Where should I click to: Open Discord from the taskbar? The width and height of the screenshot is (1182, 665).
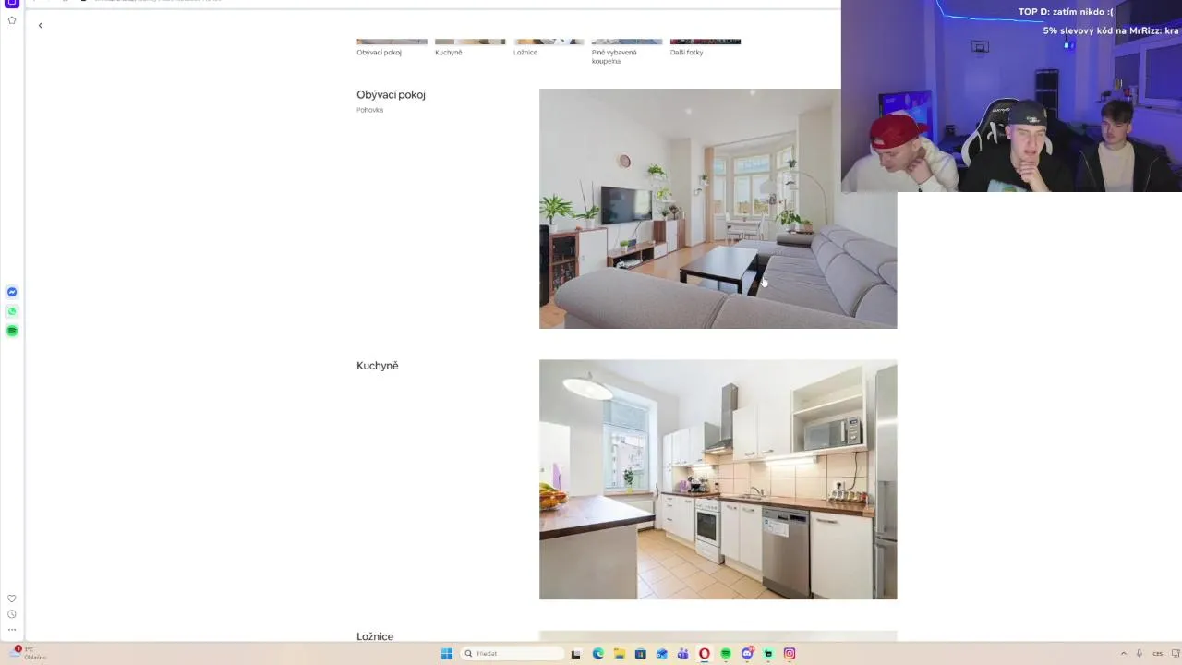(747, 654)
